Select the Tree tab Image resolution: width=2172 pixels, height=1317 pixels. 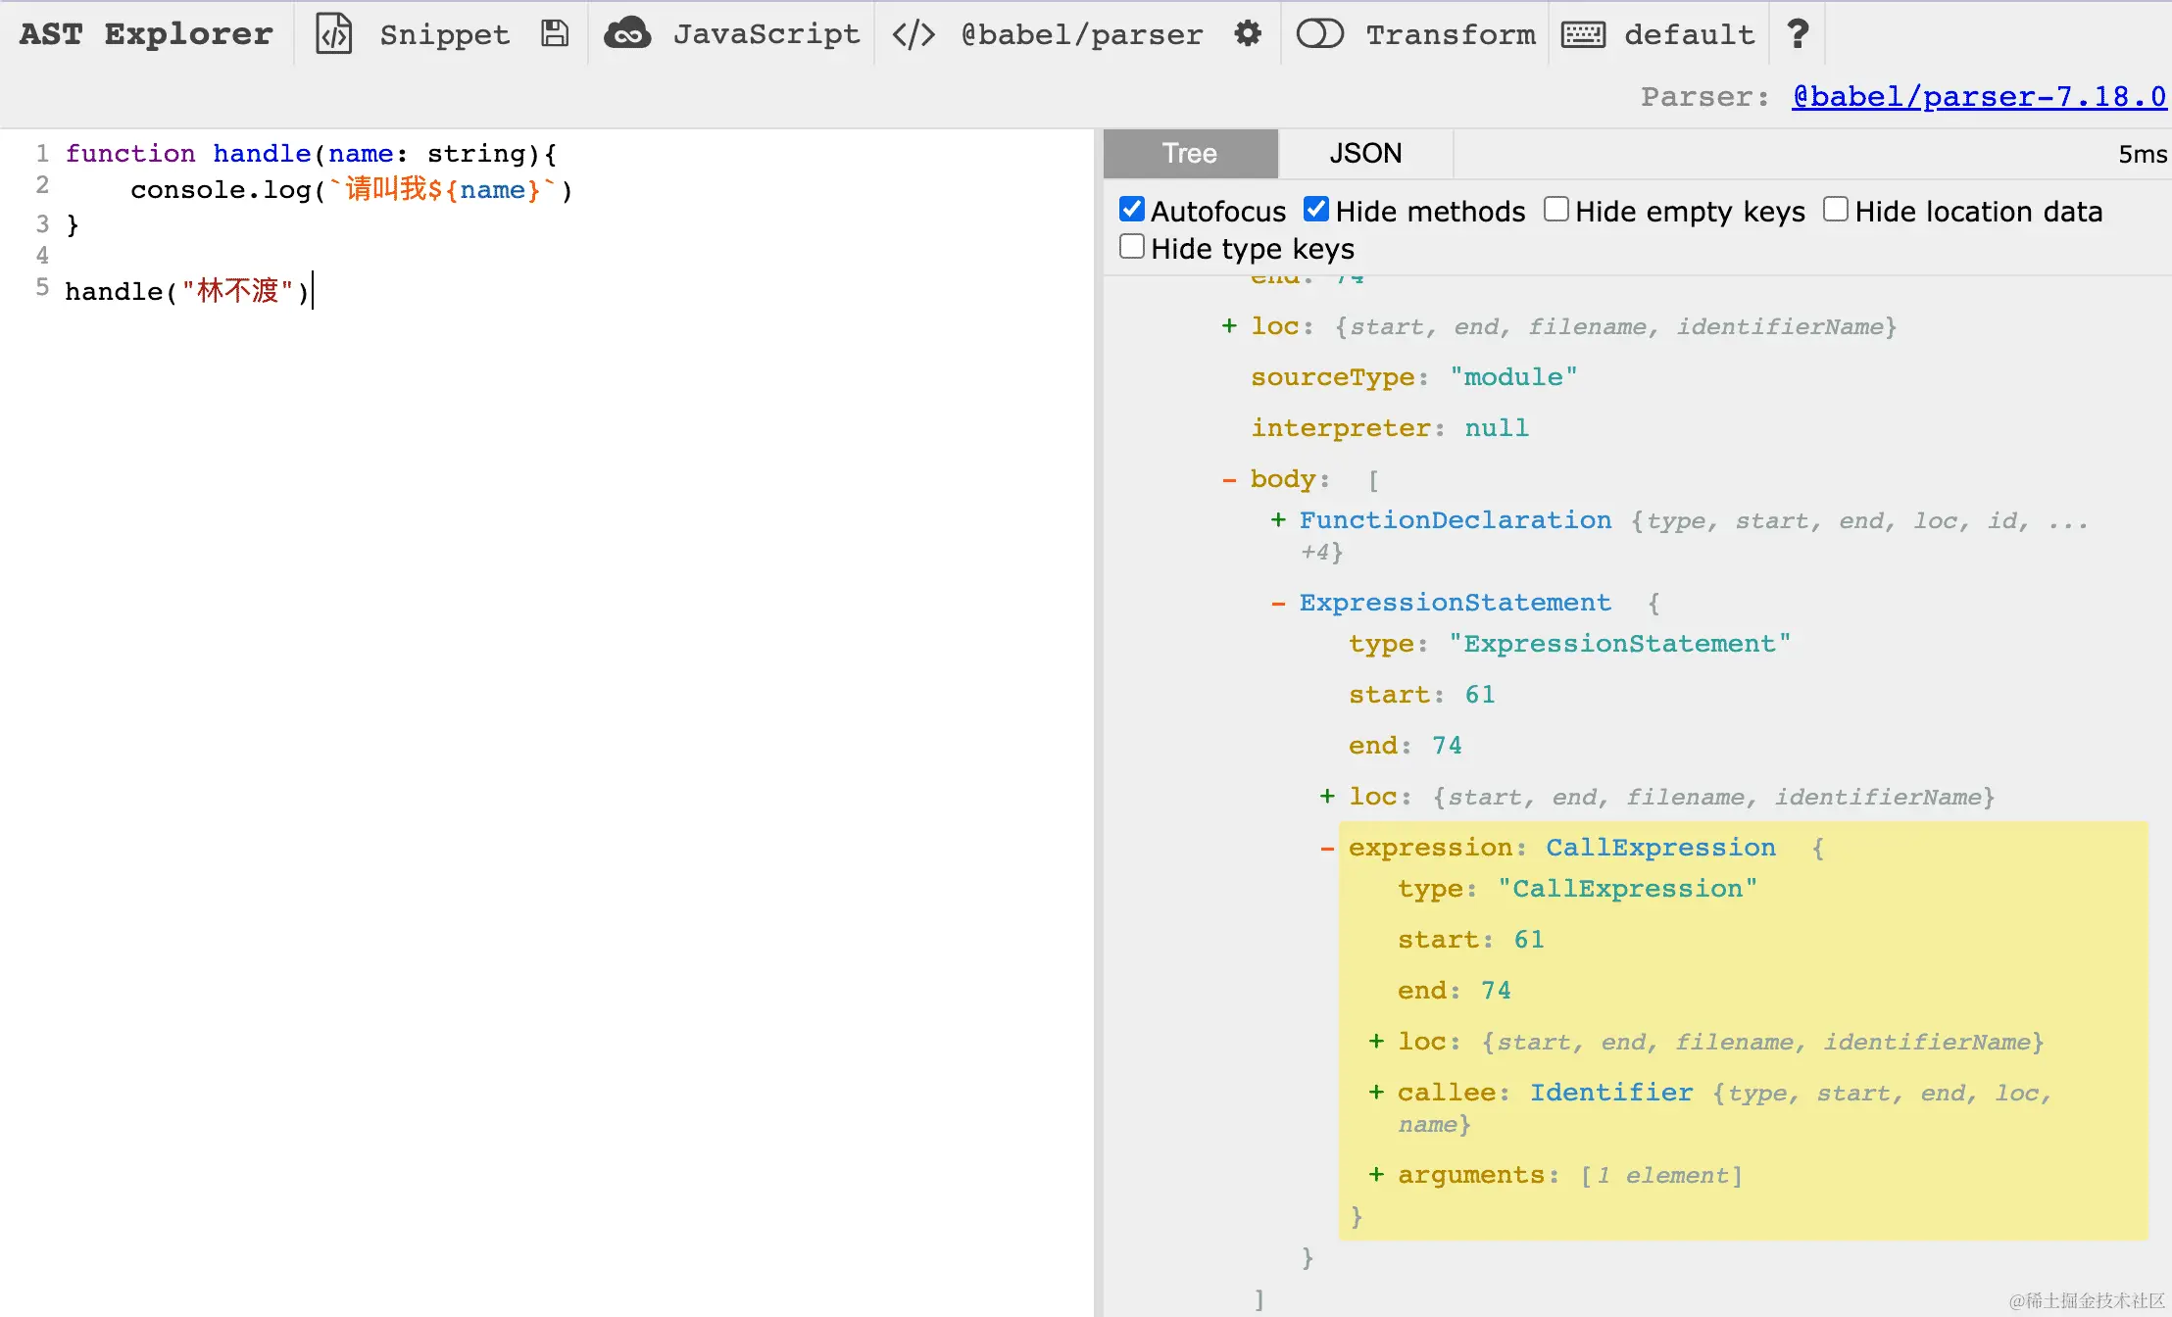click(1190, 154)
